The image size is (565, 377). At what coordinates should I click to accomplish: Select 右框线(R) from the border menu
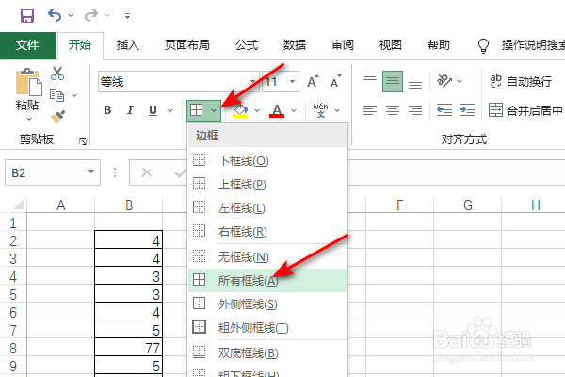pos(267,231)
